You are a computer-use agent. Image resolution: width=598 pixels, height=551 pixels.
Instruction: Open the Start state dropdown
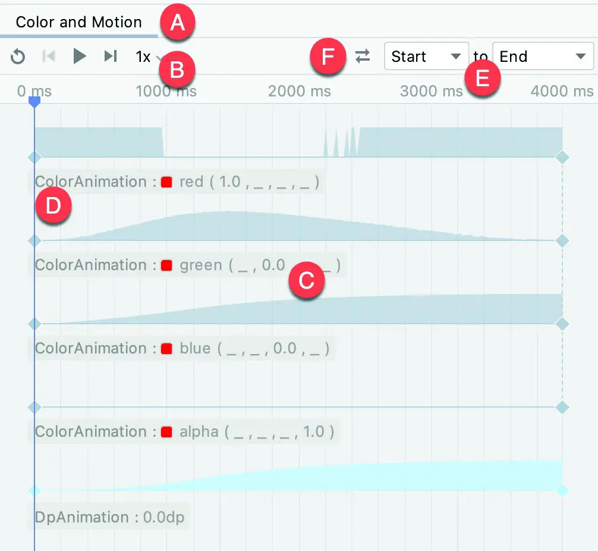pos(426,56)
